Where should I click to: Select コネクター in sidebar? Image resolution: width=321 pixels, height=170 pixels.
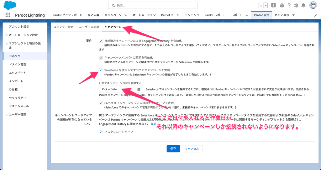click(x=25, y=56)
